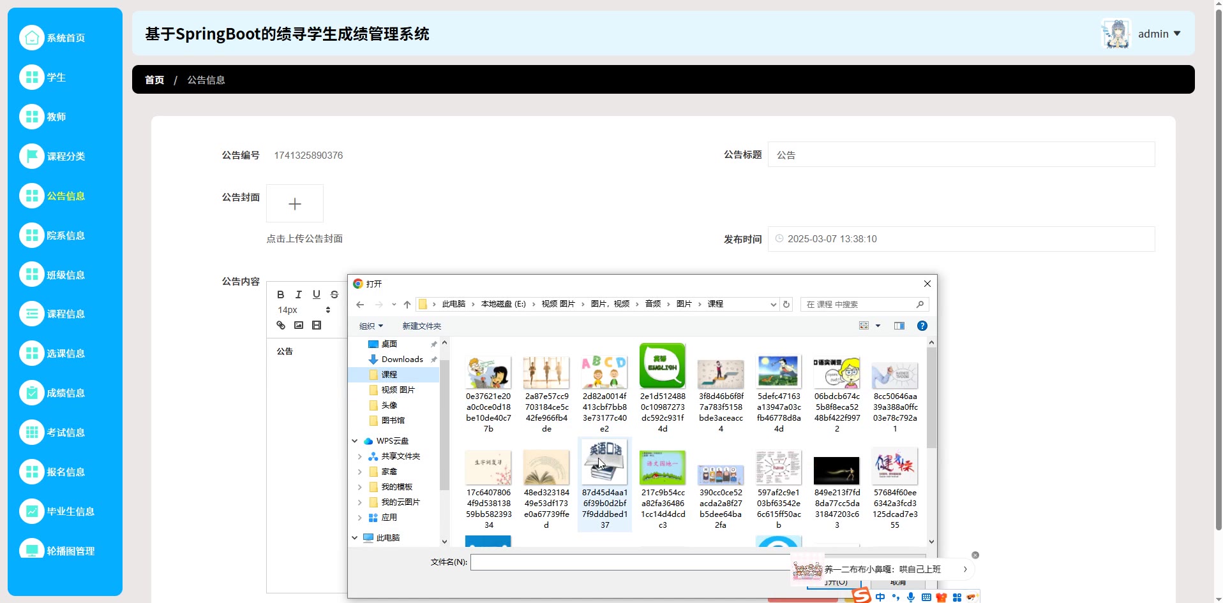
Task: Expand the 组织 dropdown in file dialog
Action: pos(371,326)
